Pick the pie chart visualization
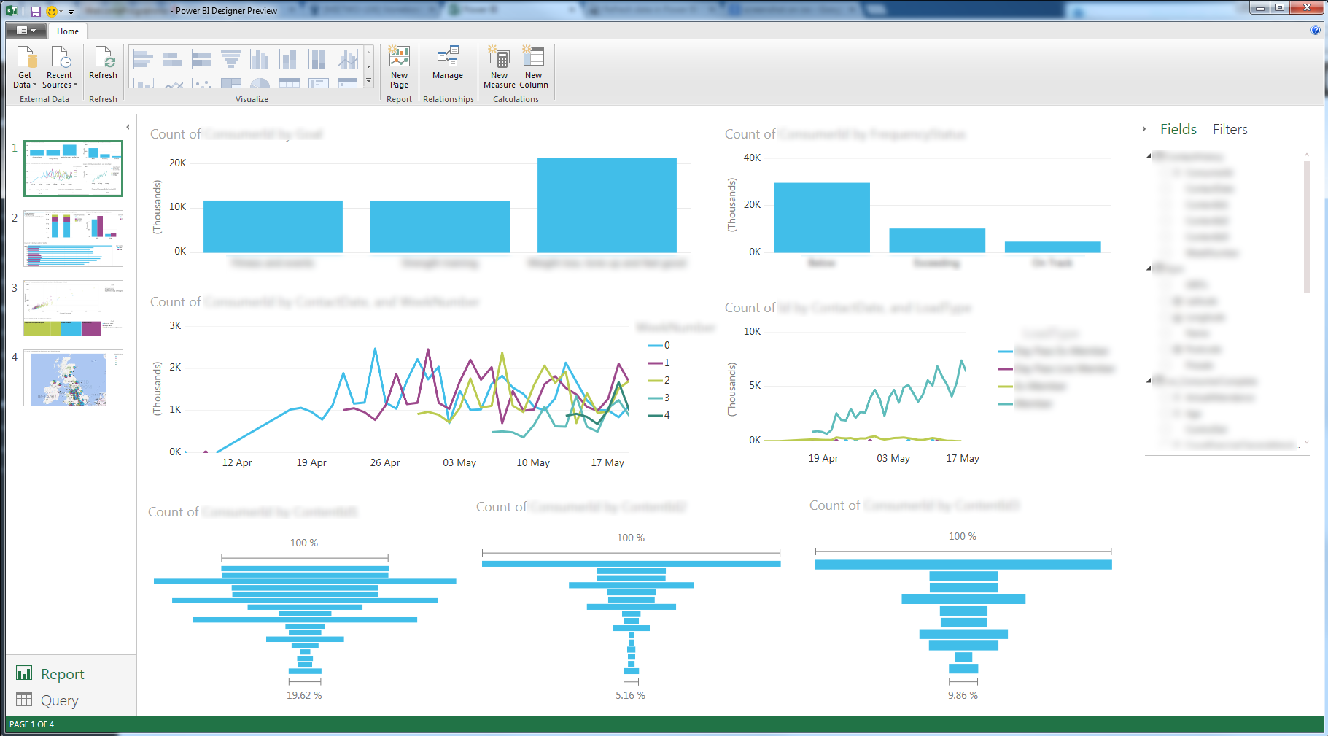This screenshot has width=1328, height=736. pos(260,82)
